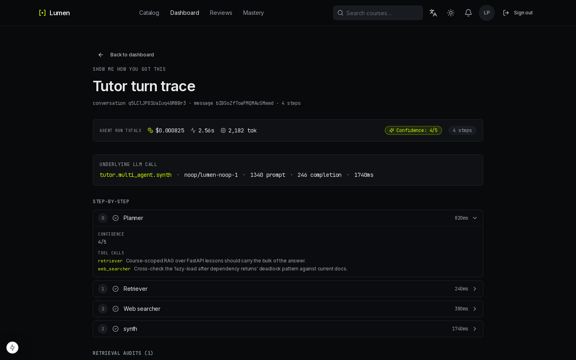Click the 2.56s duration value
The width and height of the screenshot is (576, 360).
[x=206, y=130]
